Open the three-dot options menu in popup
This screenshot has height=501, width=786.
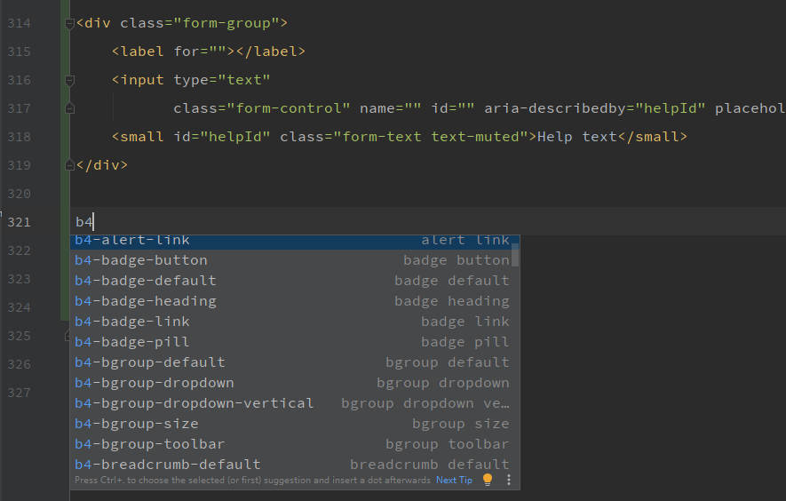509,480
